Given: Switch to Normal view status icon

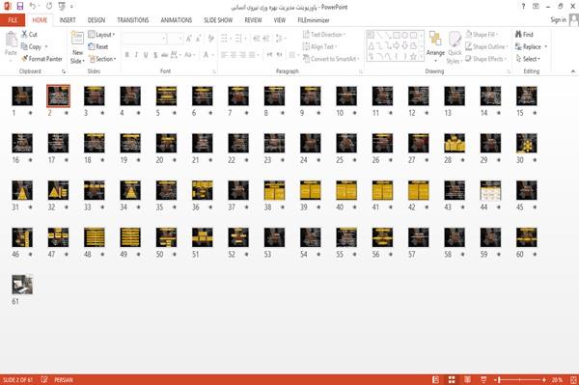Looking at the screenshot, I should [436, 379].
